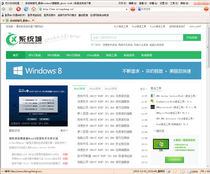Click the 系统城 green X logo
The width and height of the screenshot is (210, 174).
[x=12, y=39]
